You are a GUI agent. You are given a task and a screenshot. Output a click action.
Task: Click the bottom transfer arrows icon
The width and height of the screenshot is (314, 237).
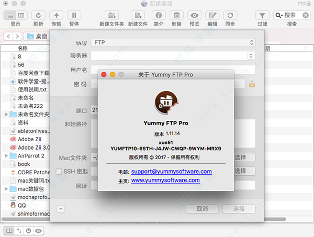click(x=19, y=231)
